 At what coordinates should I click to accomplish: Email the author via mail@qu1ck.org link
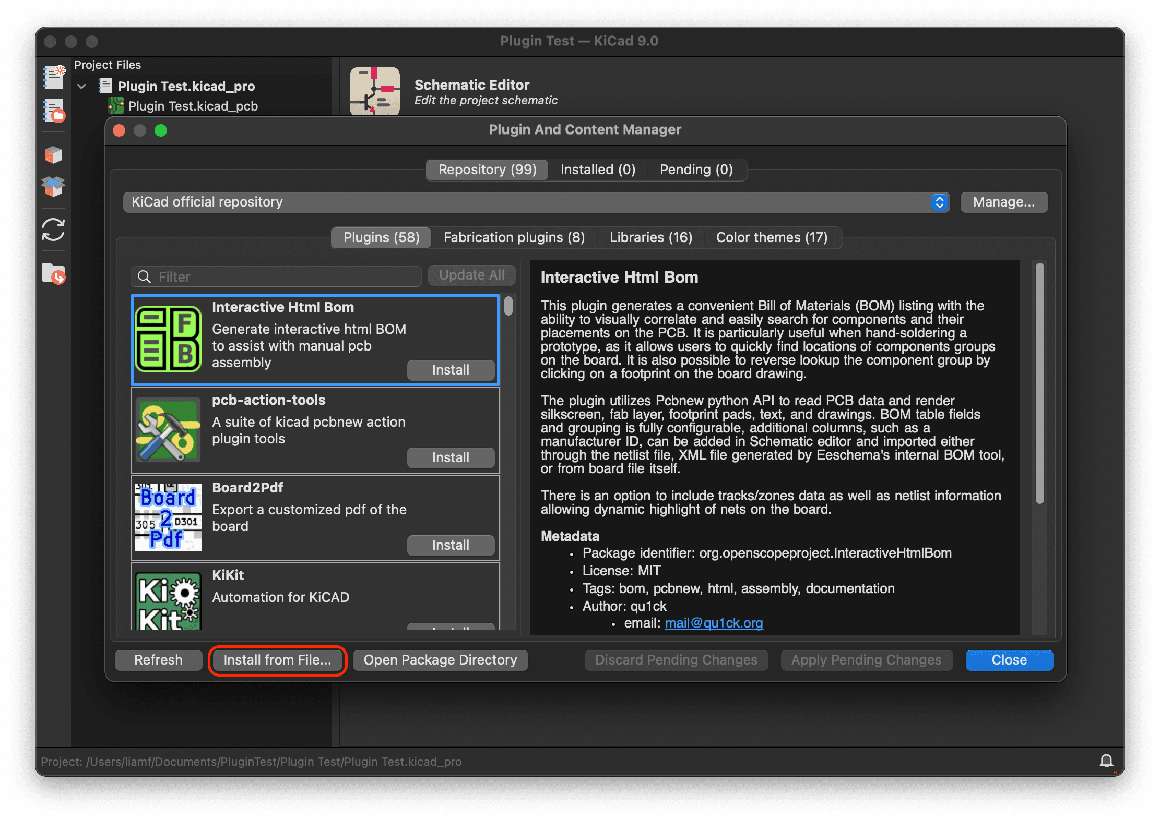coord(714,623)
